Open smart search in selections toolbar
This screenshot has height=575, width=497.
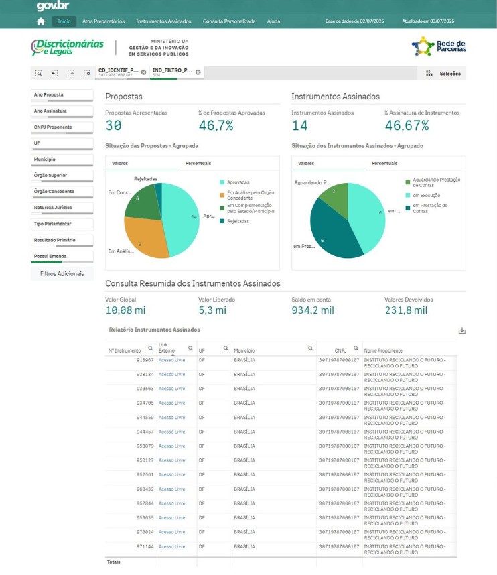tap(38, 73)
